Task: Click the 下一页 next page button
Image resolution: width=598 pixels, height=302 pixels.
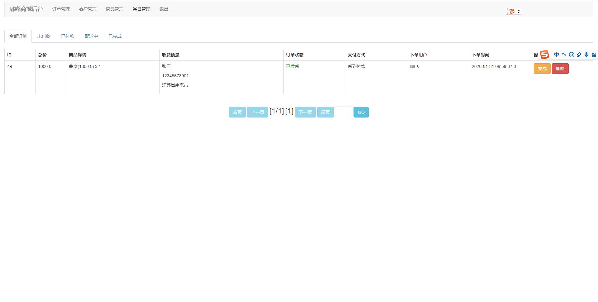Action: [x=305, y=112]
